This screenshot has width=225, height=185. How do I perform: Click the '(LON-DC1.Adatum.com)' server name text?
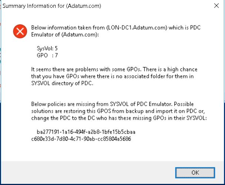coord(137,27)
